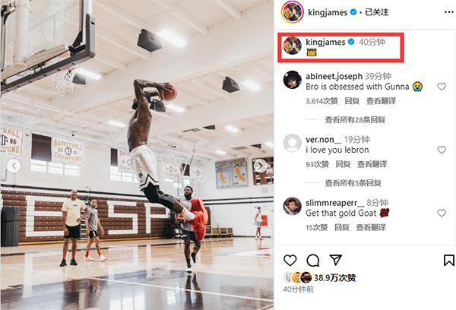Open the three-dot more options menu

[x=448, y=12]
